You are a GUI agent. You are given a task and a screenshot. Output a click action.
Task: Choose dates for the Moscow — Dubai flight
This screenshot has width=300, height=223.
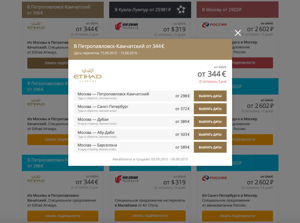(210, 122)
